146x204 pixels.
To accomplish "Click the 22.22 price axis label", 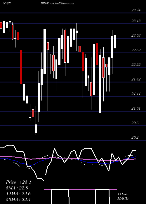I will coord(136,64).
